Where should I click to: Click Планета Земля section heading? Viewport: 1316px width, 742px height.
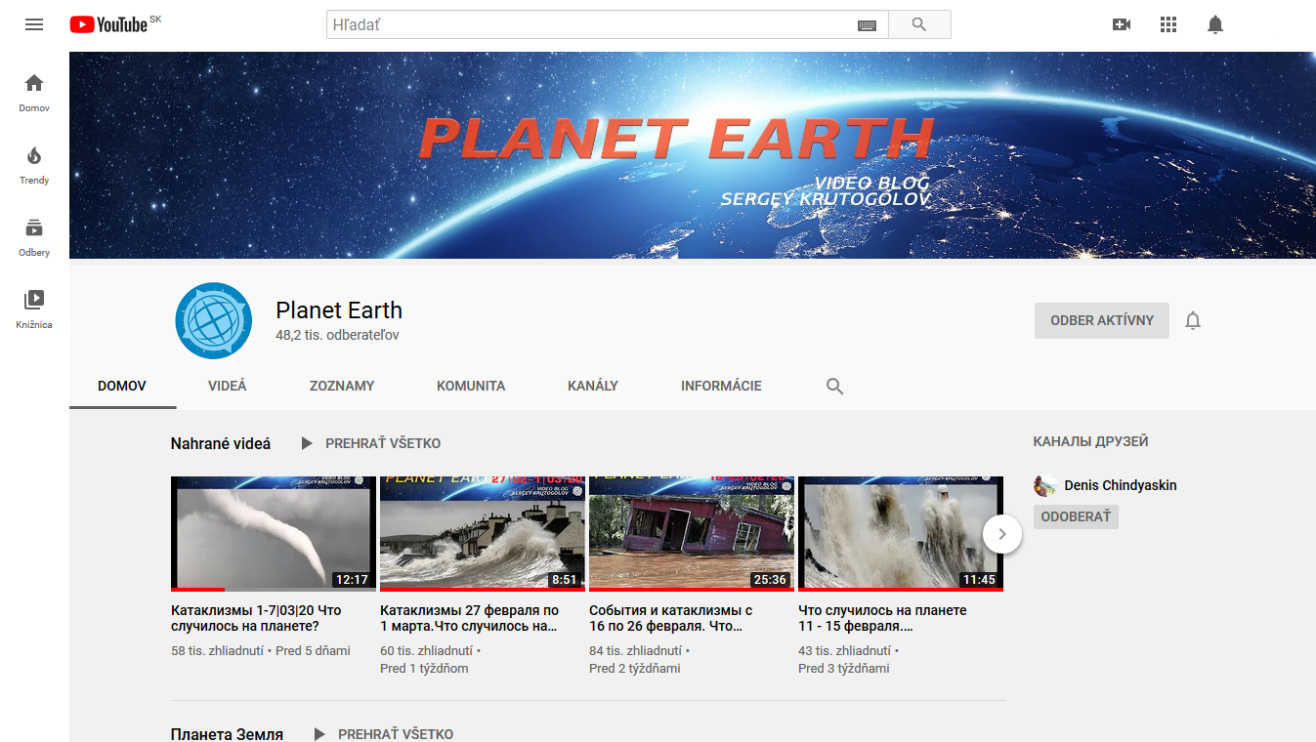coord(227,733)
